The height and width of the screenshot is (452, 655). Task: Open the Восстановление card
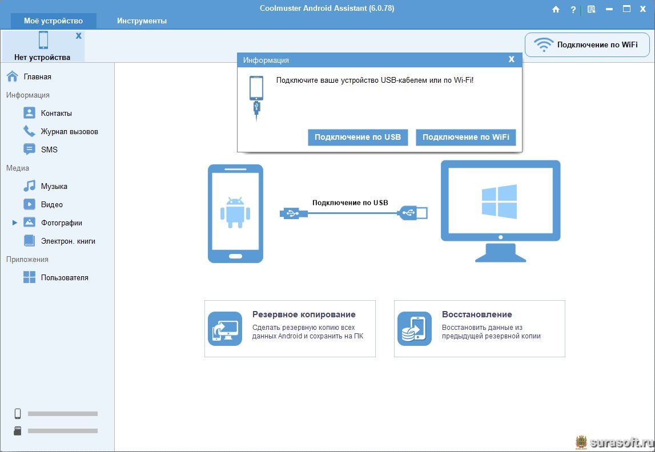pos(480,329)
